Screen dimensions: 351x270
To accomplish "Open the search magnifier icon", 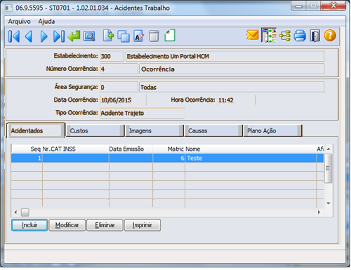I will point(89,36).
